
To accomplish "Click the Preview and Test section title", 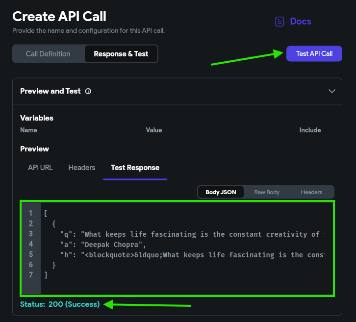I will tap(51, 91).
